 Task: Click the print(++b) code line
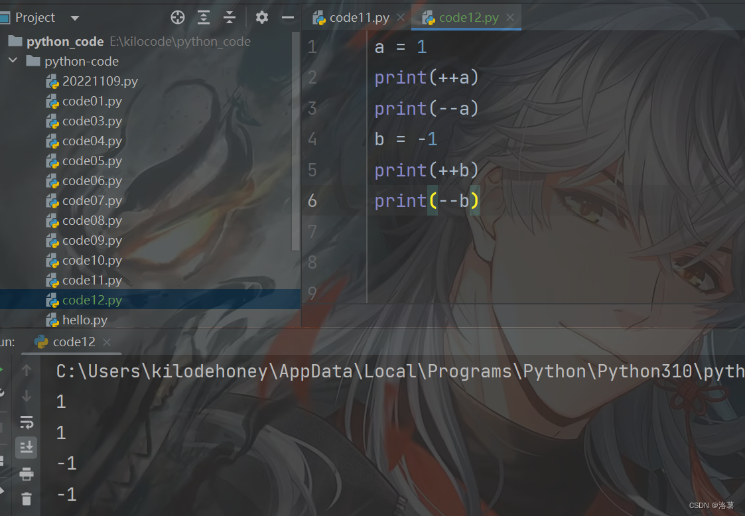click(426, 170)
